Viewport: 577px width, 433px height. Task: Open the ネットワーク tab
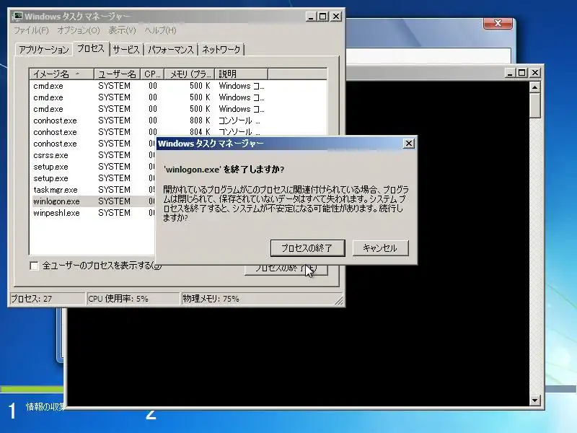pos(221,50)
